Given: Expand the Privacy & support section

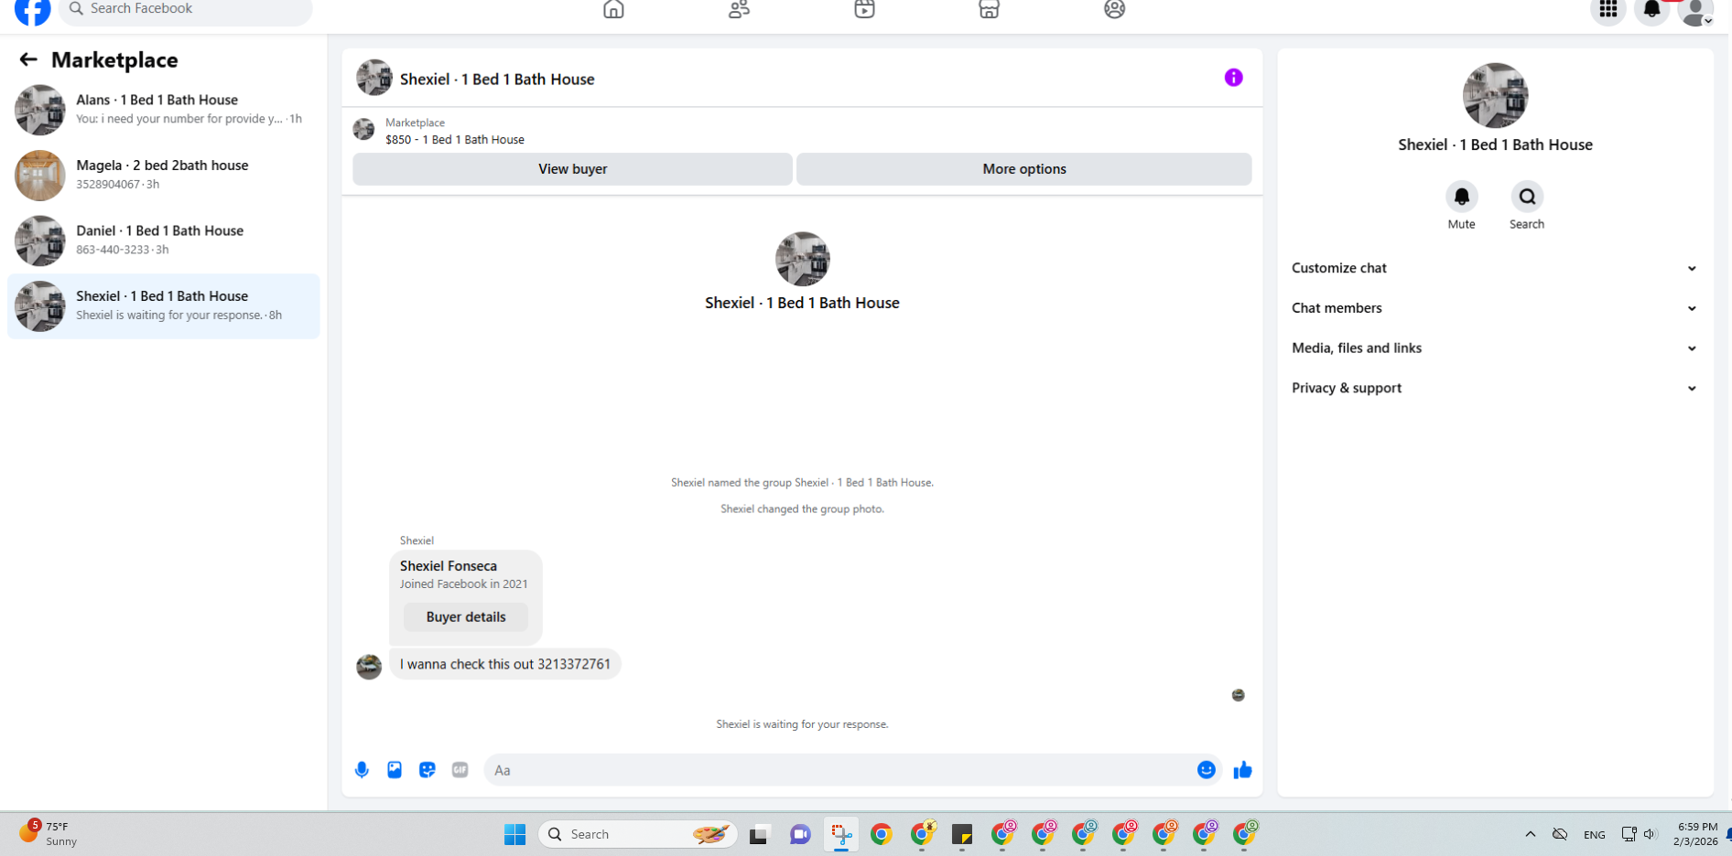Looking at the screenshot, I should [x=1495, y=389].
